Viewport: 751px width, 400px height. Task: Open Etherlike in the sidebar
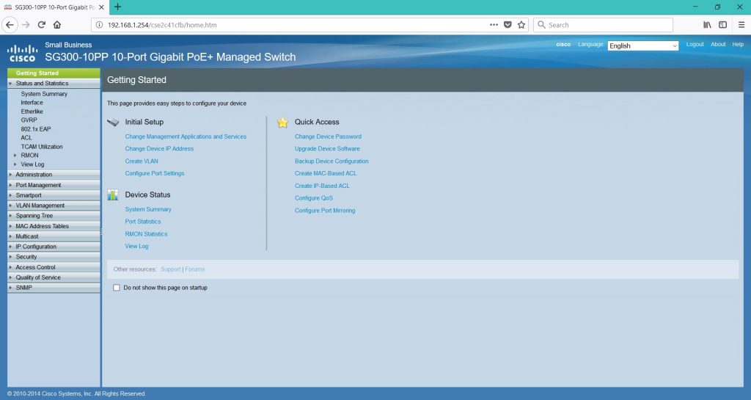[32, 112]
